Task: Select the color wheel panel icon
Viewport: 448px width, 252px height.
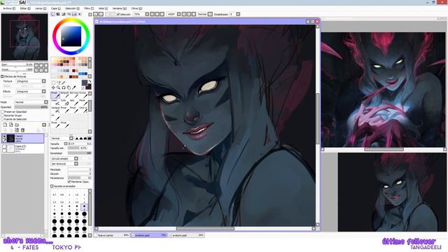Action: click(x=53, y=14)
